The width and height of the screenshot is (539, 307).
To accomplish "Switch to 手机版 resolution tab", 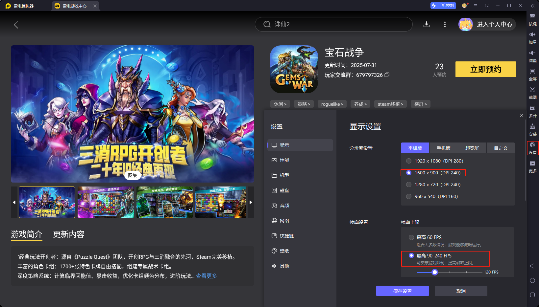I will 444,148.
